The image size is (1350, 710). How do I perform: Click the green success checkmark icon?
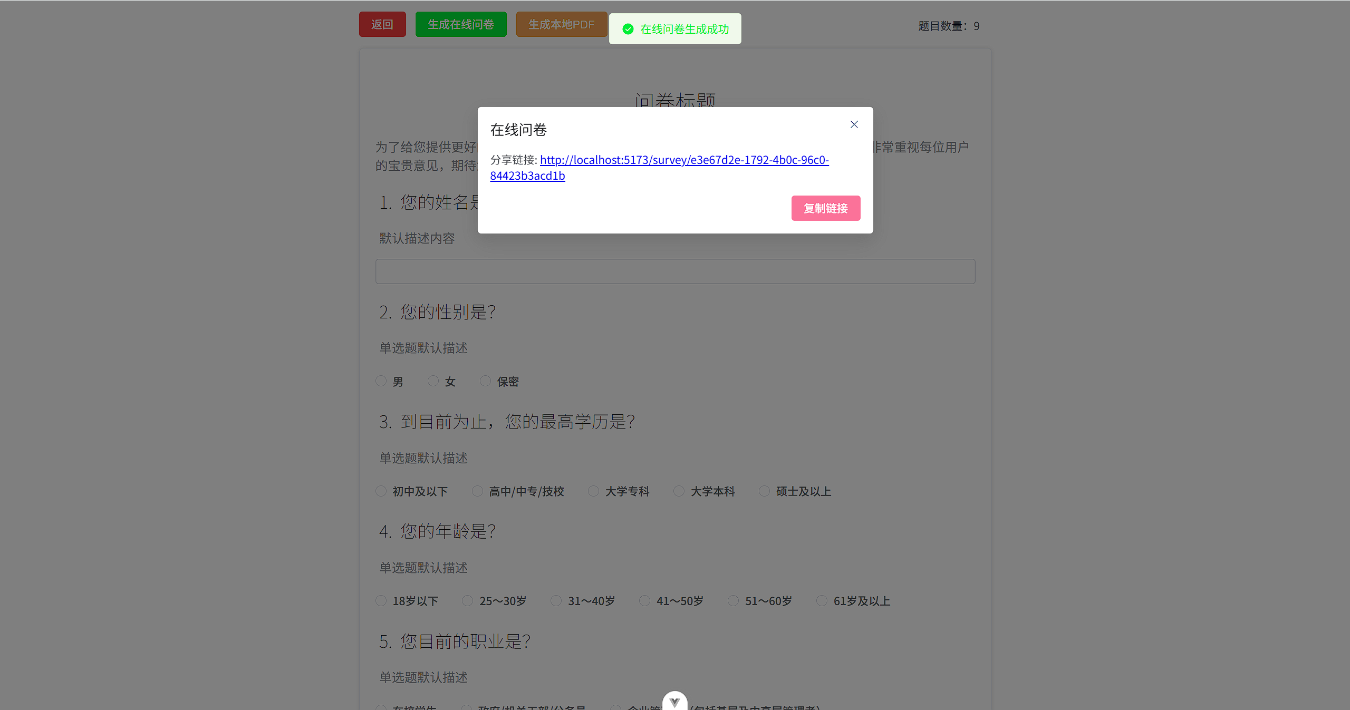[x=628, y=29]
